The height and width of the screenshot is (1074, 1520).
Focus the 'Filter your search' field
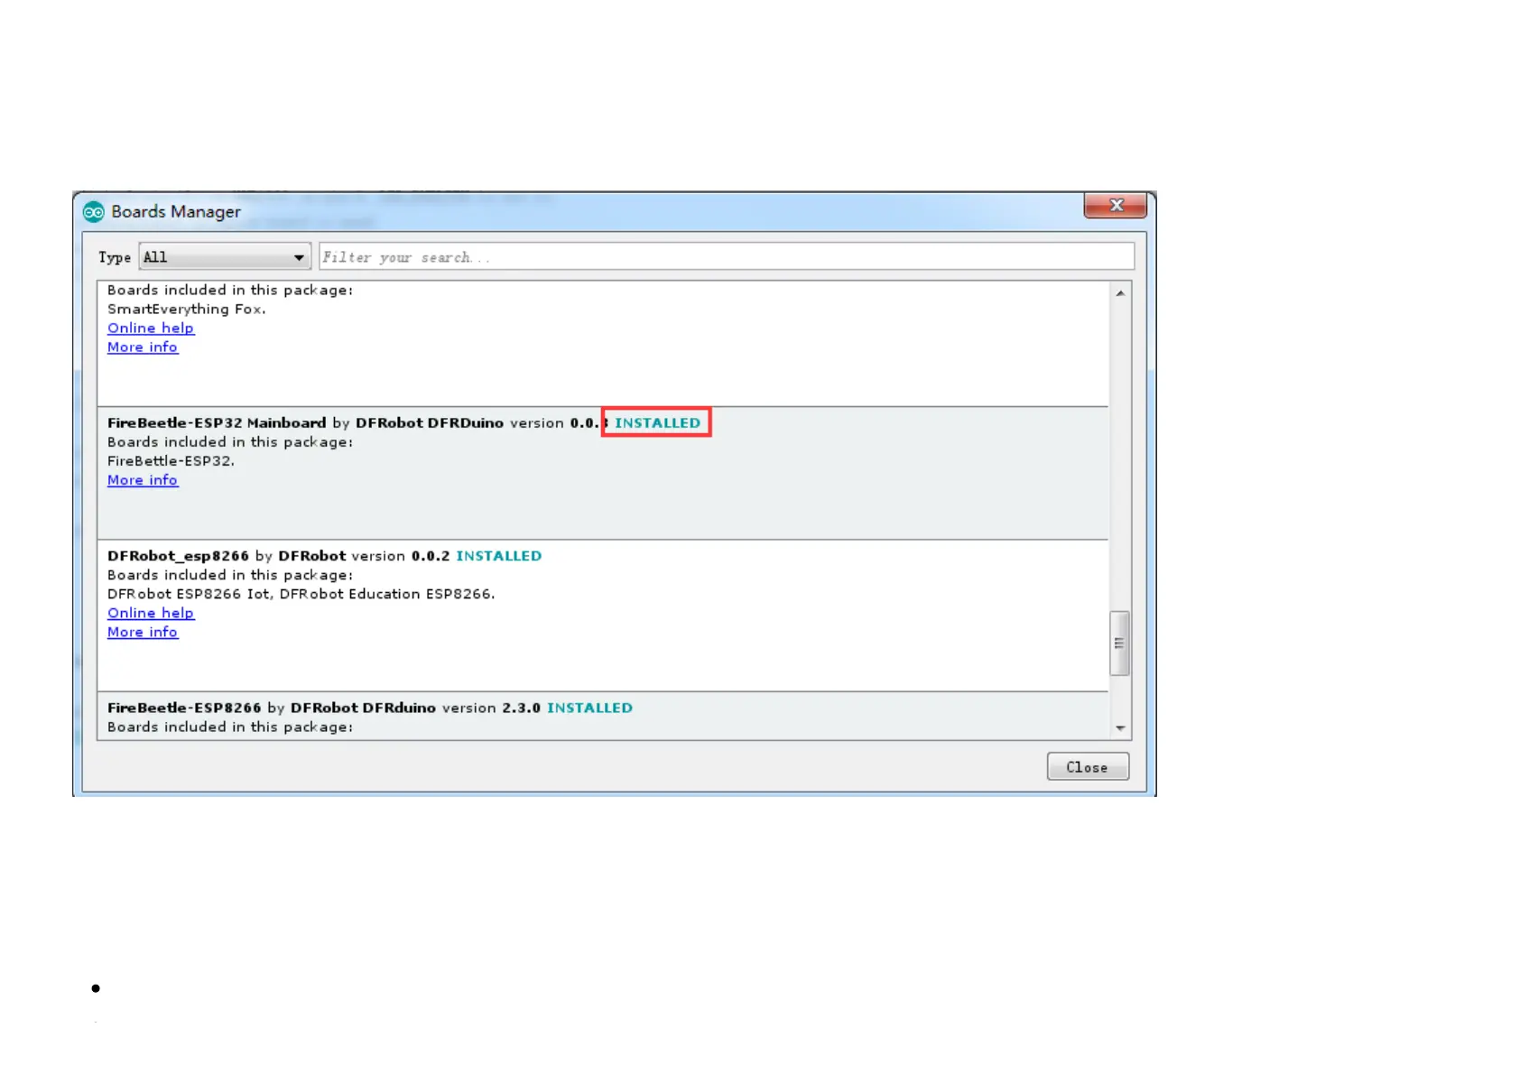click(727, 257)
